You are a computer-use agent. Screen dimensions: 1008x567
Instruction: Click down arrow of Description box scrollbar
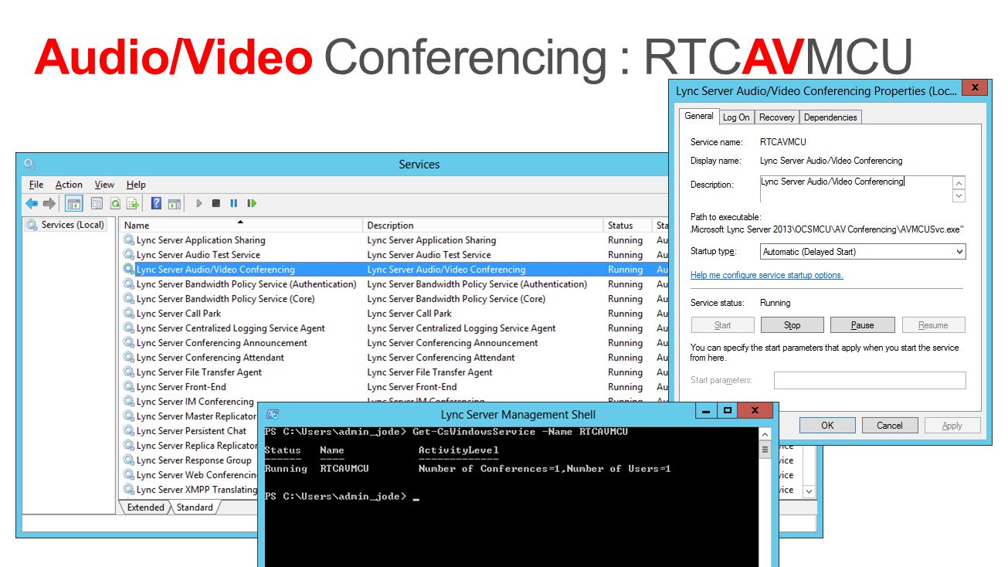pyautogui.click(x=959, y=196)
